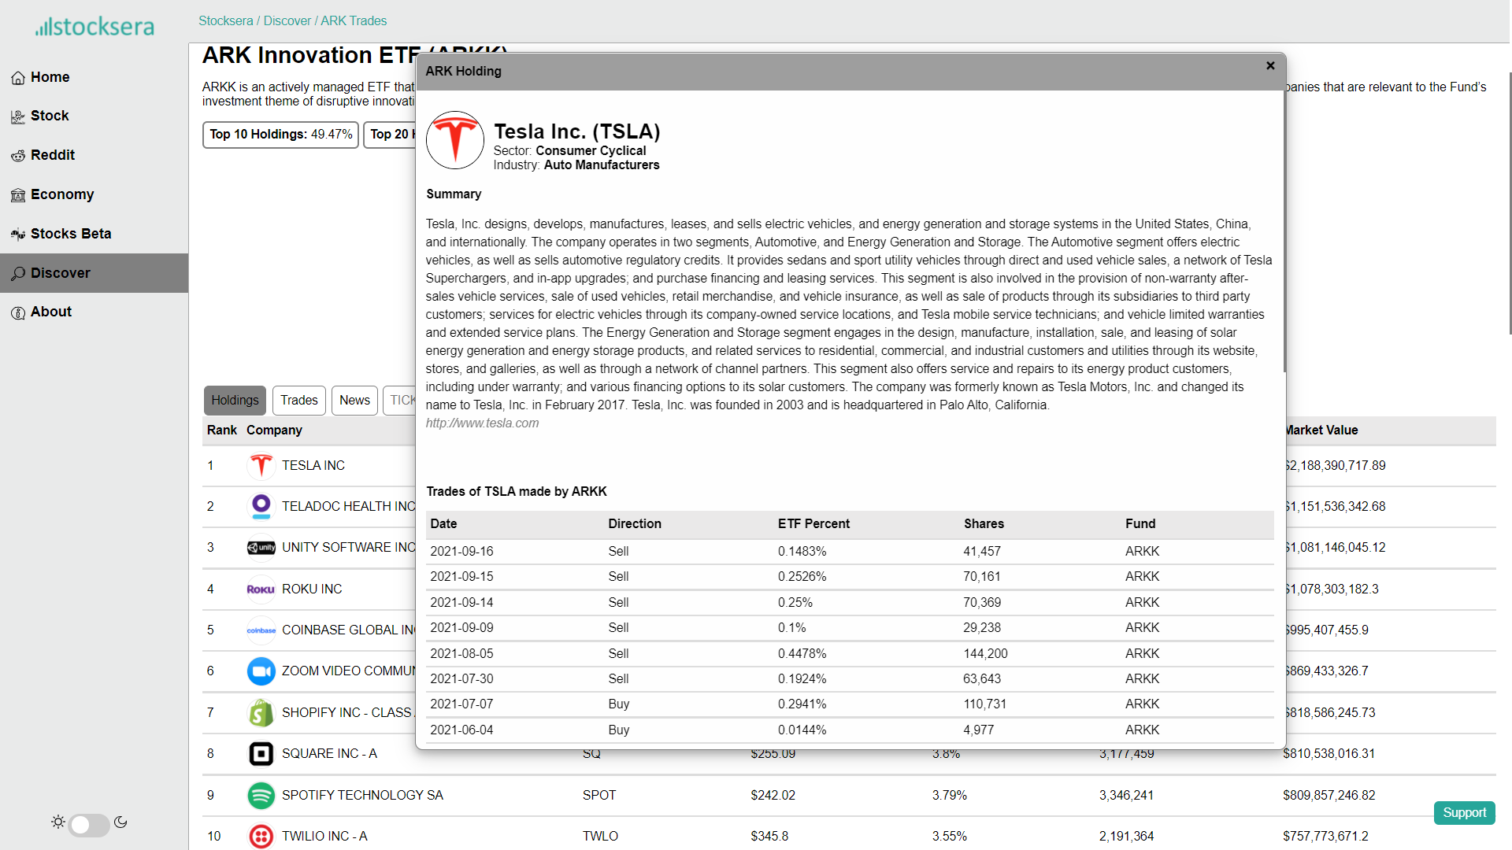
Task: Close the ARK Holding dialog
Action: (1270, 66)
